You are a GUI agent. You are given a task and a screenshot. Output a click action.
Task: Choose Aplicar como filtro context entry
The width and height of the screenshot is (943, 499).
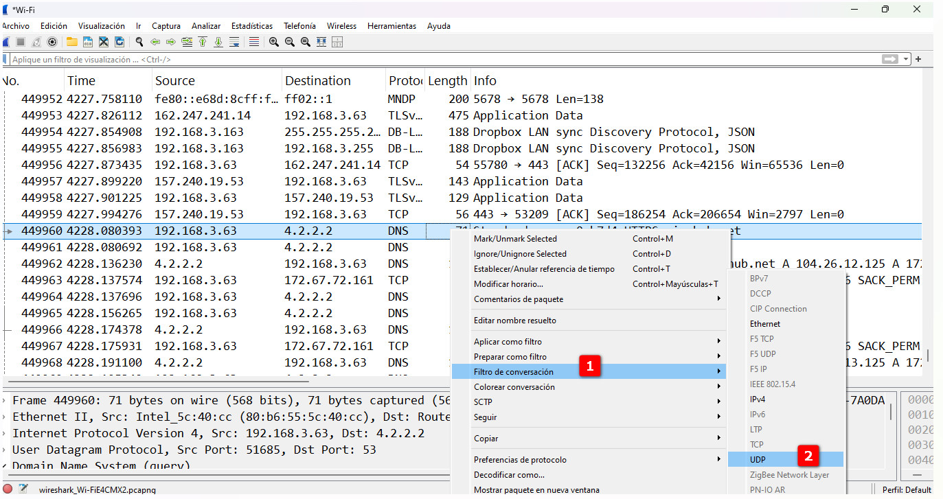coord(508,342)
